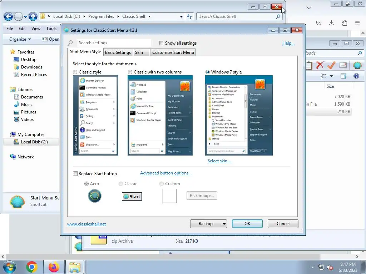Screen dimensions: 366x274
Task: Open the Edit menu in Explorer
Action: pos(22,29)
